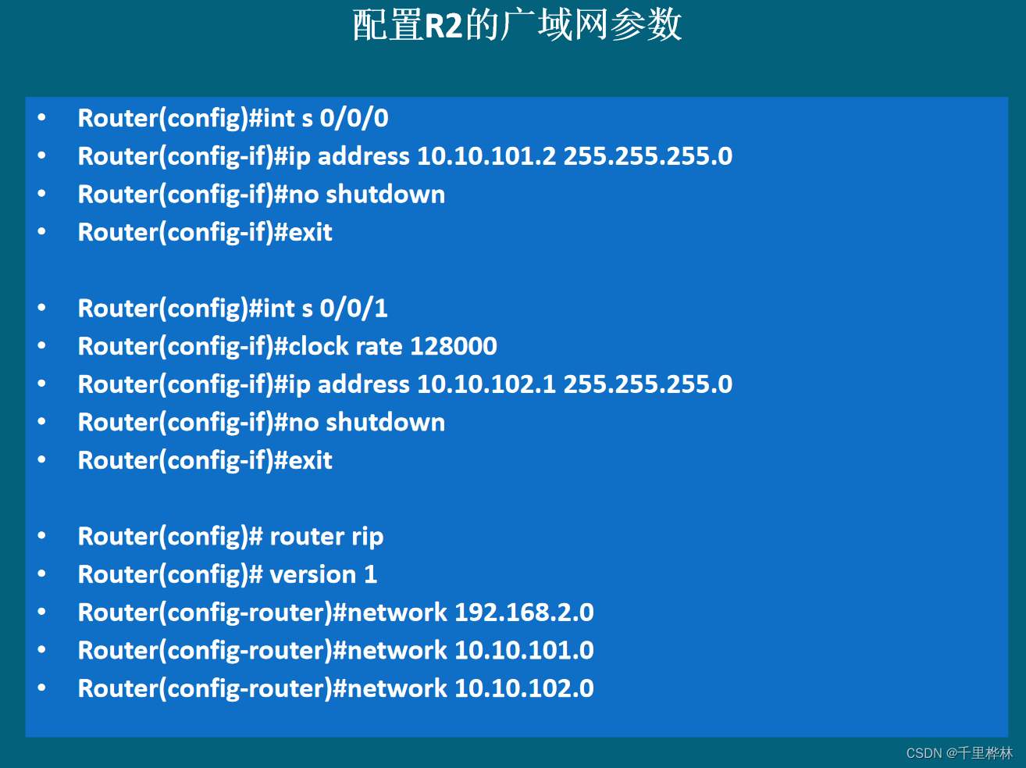The width and height of the screenshot is (1026, 768).
Task: Select the "int s 0/0/1" command line
Action: pyautogui.click(x=233, y=309)
